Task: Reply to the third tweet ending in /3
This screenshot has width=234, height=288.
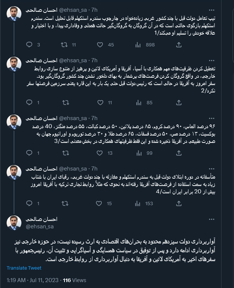Action: 29,153
